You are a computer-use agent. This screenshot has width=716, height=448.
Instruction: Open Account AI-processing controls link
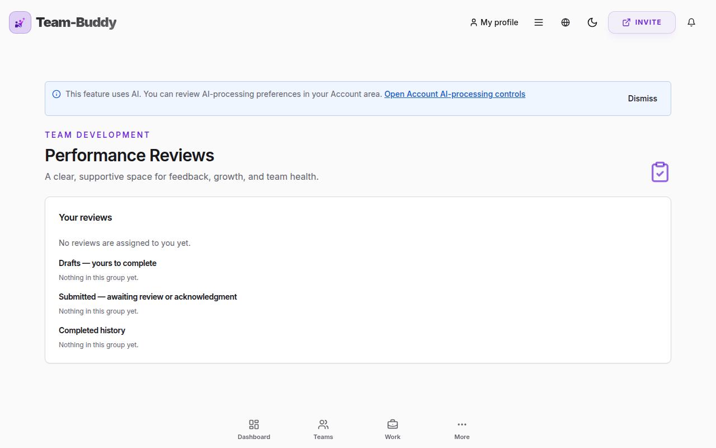[455, 94]
